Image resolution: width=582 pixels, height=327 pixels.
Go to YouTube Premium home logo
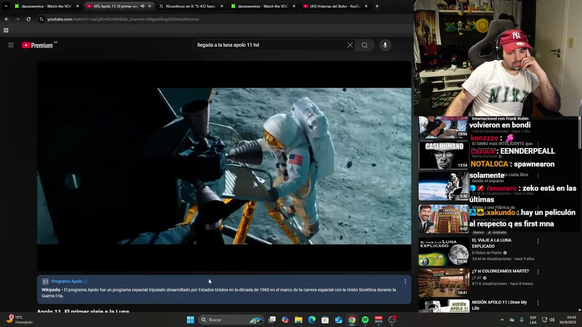(x=37, y=45)
